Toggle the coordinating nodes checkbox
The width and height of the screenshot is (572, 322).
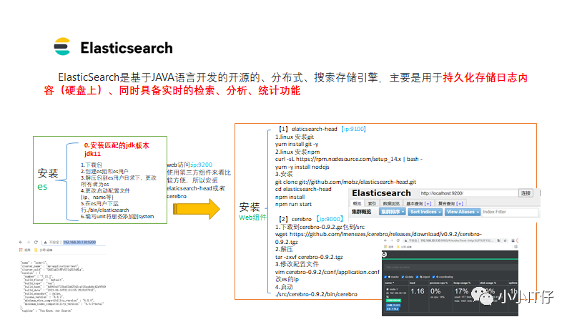click(x=433, y=277)
